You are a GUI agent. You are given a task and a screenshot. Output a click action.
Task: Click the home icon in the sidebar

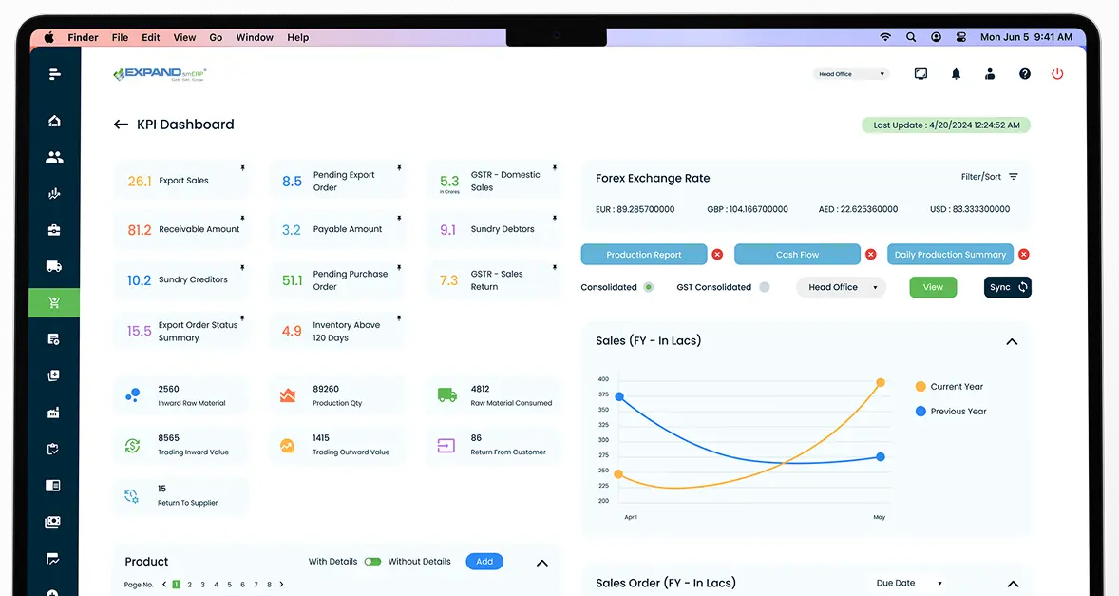tap(54, 121)
